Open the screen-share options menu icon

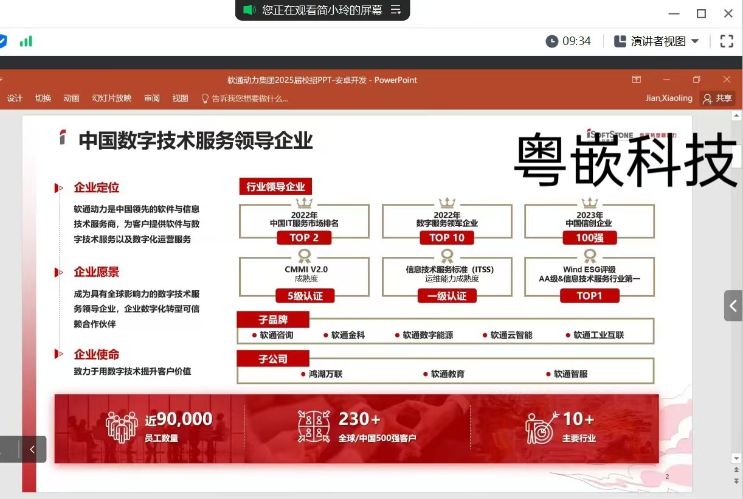396,10
